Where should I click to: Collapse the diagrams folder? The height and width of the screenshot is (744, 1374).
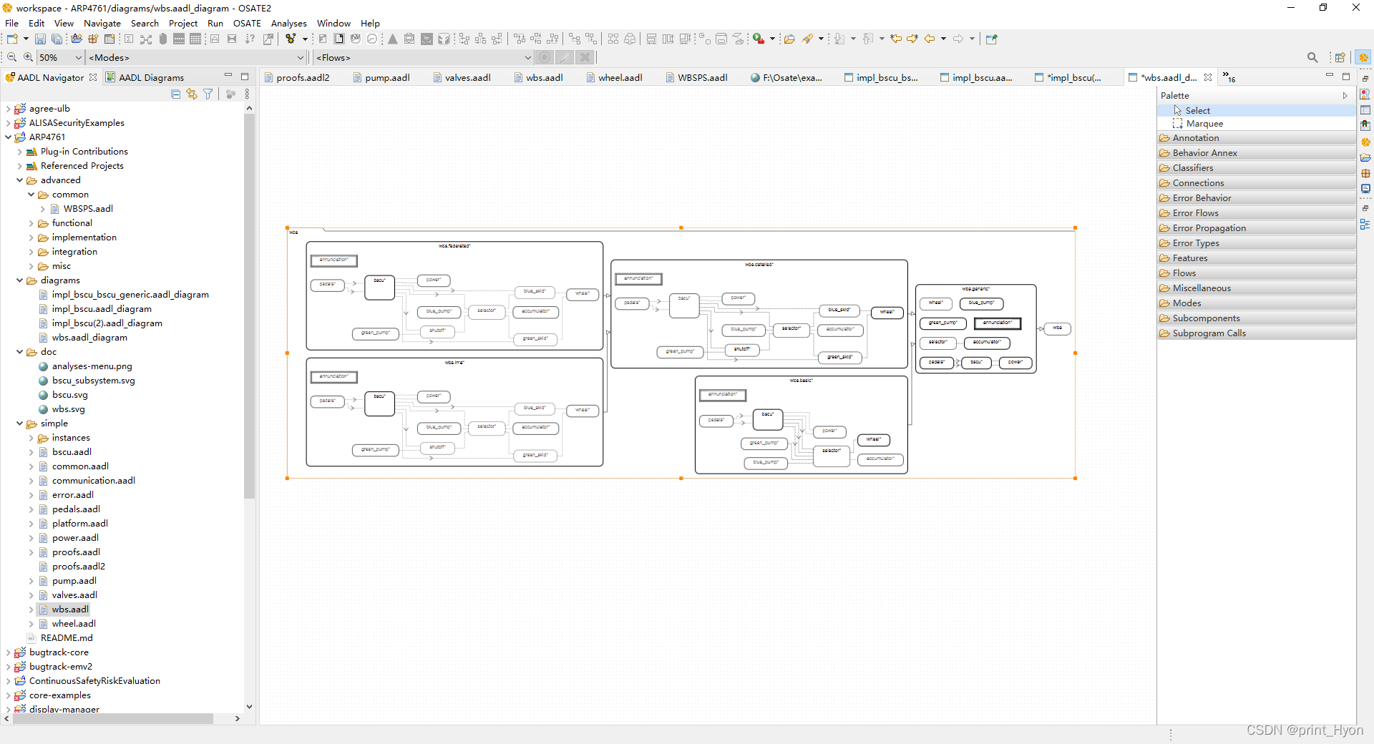coord(19,280)
